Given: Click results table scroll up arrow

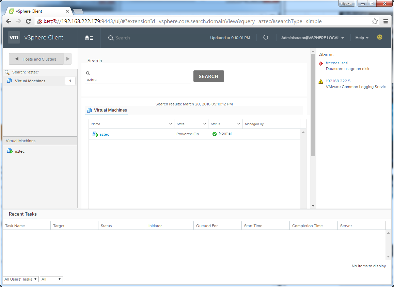Looking at the screenshot, I should 303,132.
